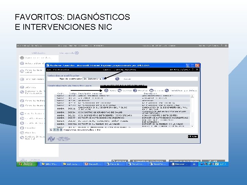Click the Restablecer por defecto icon

point(167,90)
